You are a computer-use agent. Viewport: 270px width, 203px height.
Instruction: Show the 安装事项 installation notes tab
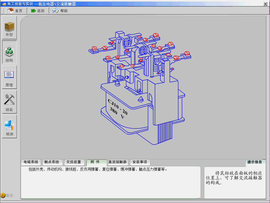click(x=140, y=162)
